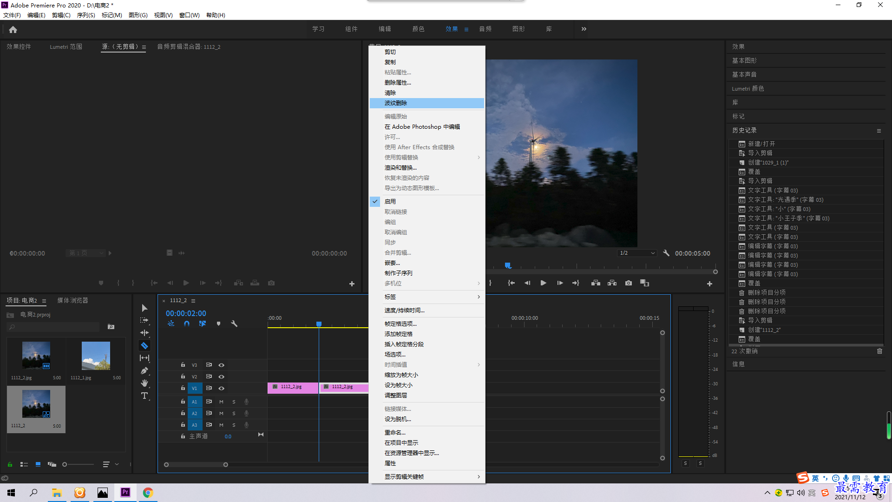Choose 复制 in context menu
Viewport: 892px width, 502px height.
(x=426, y=62)
